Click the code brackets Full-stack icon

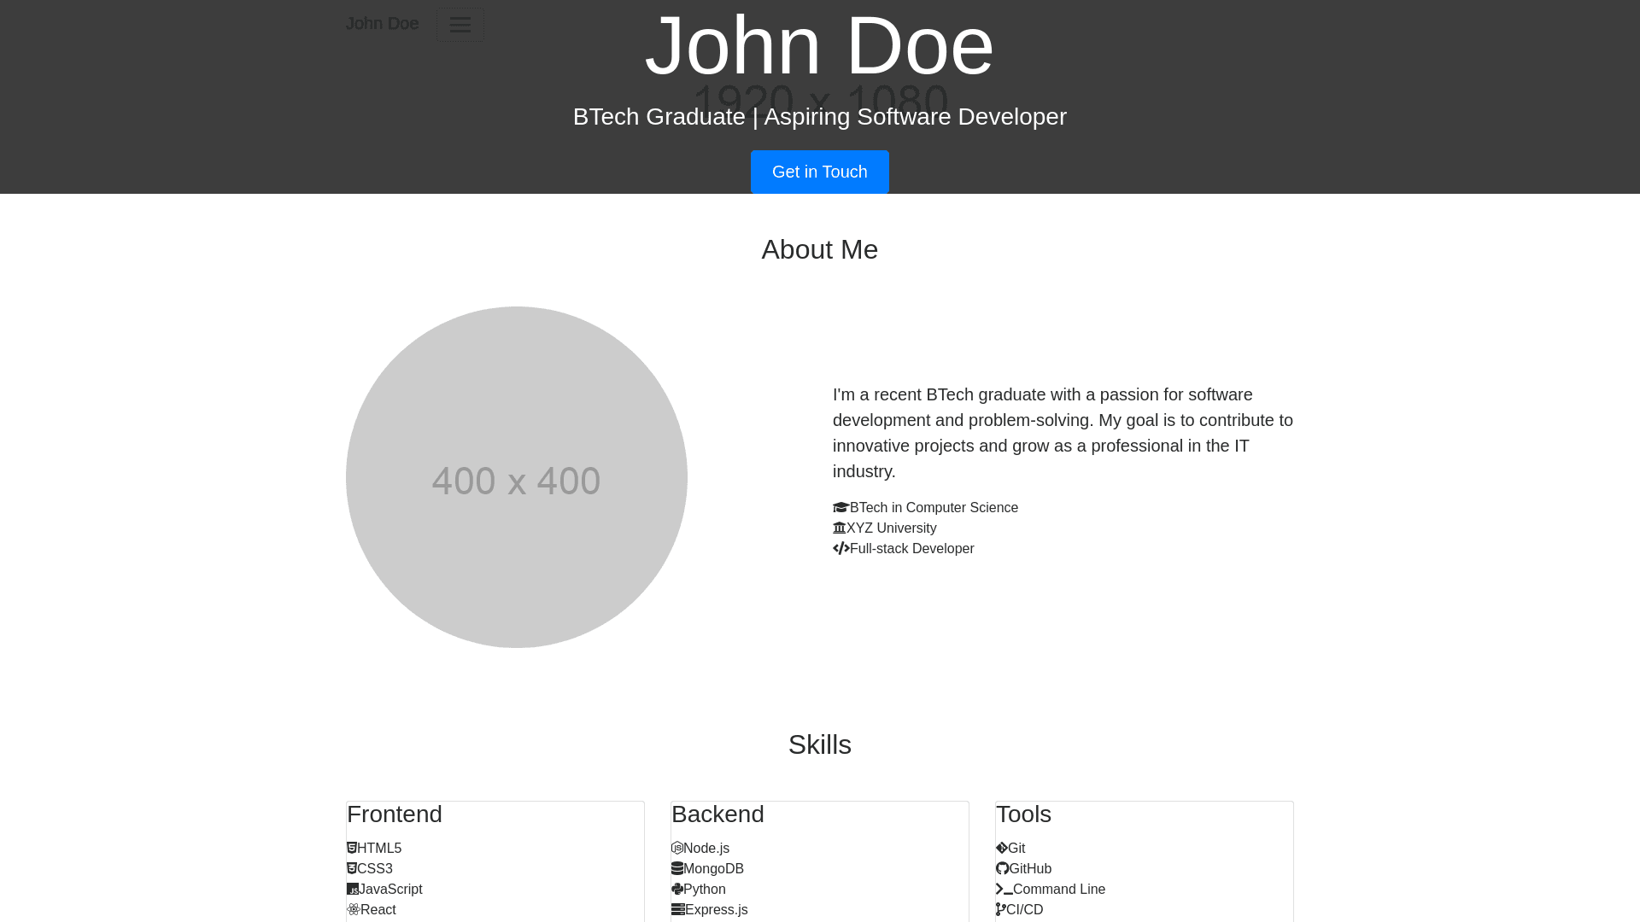840,549
